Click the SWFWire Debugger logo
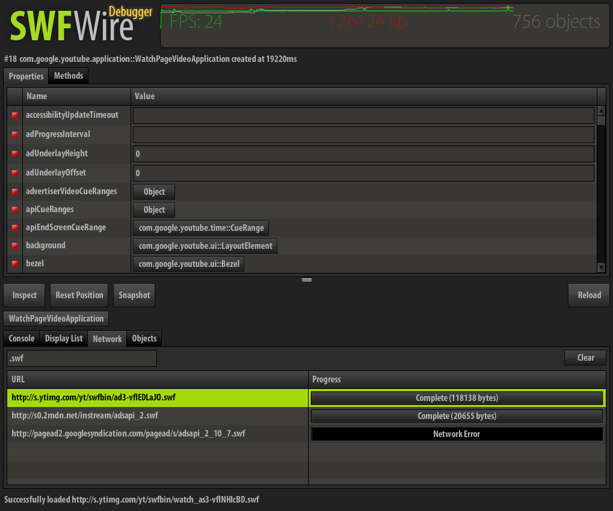613x511 pixels. 81,24
